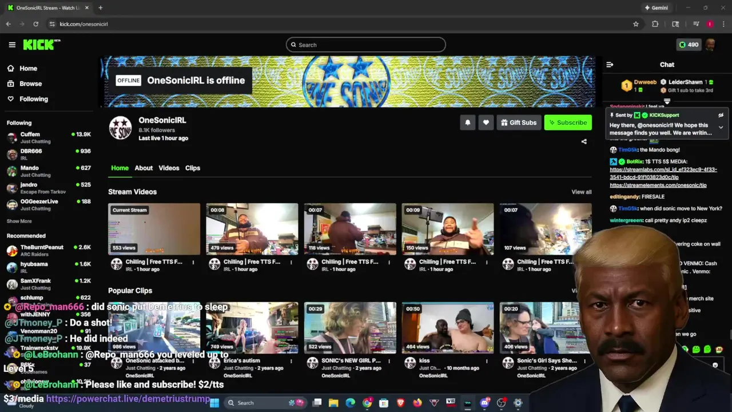Image resolution: width=732 pixels, height=412 pixels.
Task: Expand the gift leaderboard arrow
Action: click(667, 101)
